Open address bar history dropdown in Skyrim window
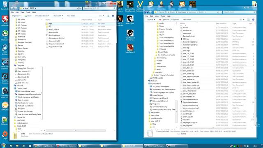The height and width of the screenshot is (148, 263). point(217,12)
